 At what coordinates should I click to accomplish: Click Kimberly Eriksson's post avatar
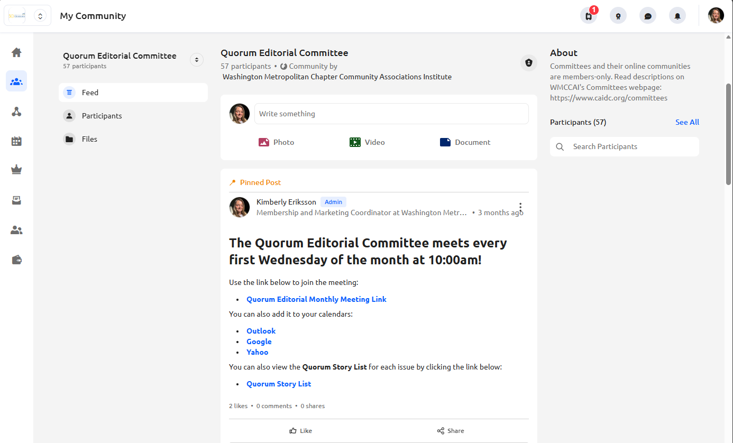click(240, 207)
